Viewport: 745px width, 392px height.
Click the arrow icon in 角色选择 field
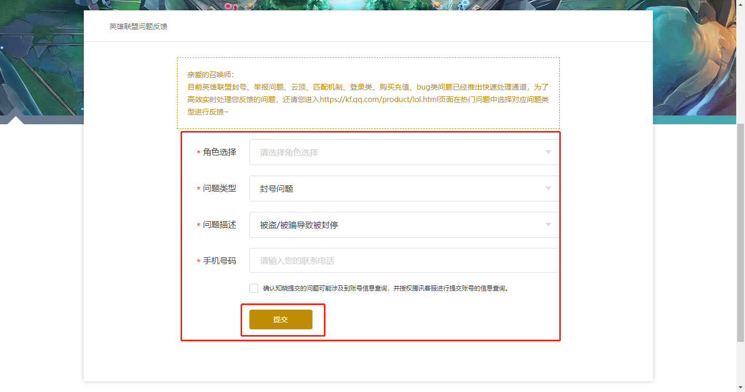click(x=548, y=152)
